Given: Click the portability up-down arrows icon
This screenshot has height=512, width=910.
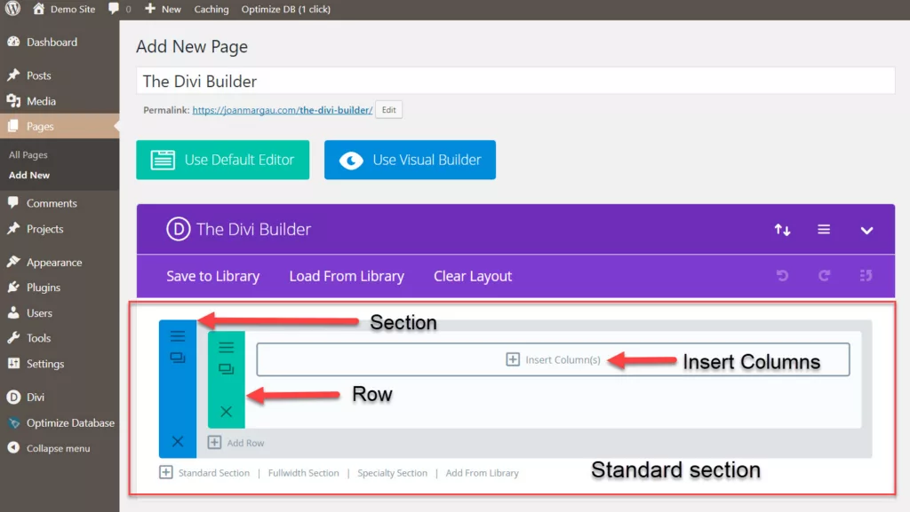Looking at the screenshot, I should pyautogui.click(x=782, y=230).
